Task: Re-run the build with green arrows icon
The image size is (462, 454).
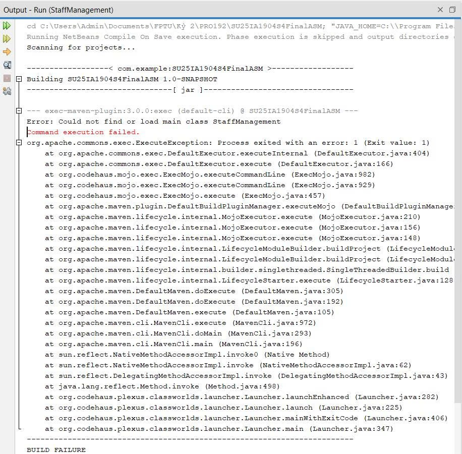Action: 7,26
